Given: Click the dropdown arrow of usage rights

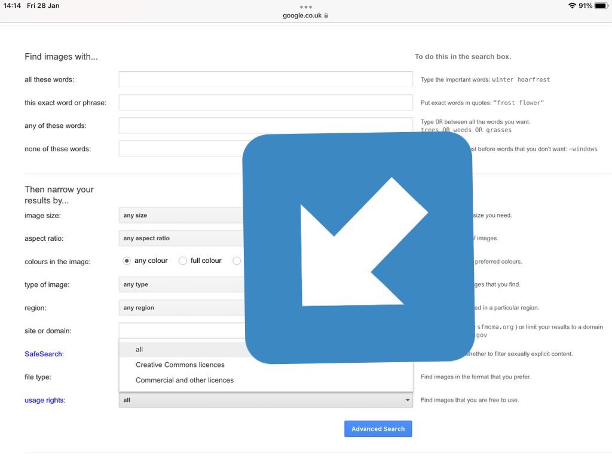Looking at the screenshot, I should (x=408, y=400).
